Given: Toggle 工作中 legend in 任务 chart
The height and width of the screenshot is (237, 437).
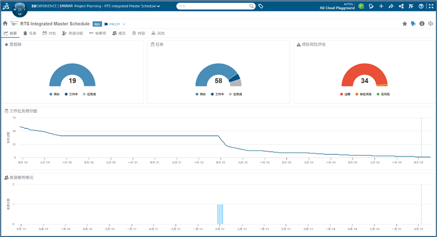Looking at the screenshot, I should tap(217, 94).
